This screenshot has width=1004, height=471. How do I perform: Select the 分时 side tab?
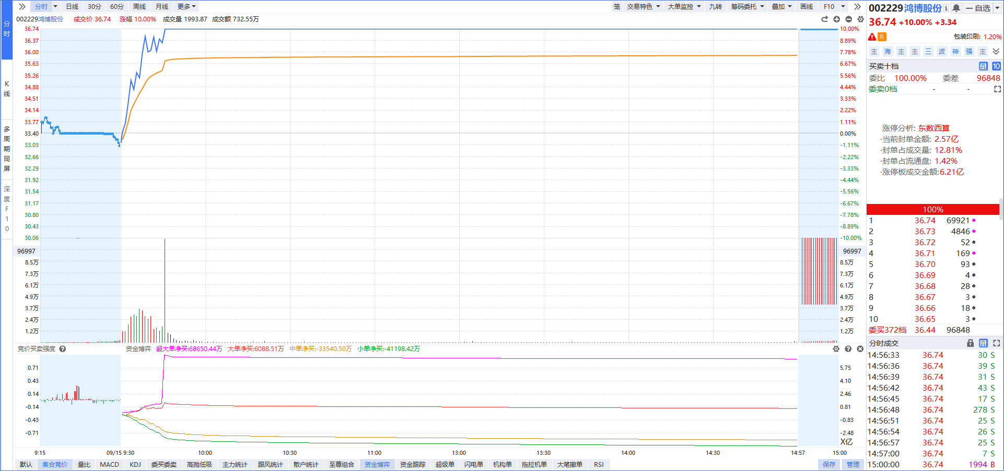pos(7,29)
